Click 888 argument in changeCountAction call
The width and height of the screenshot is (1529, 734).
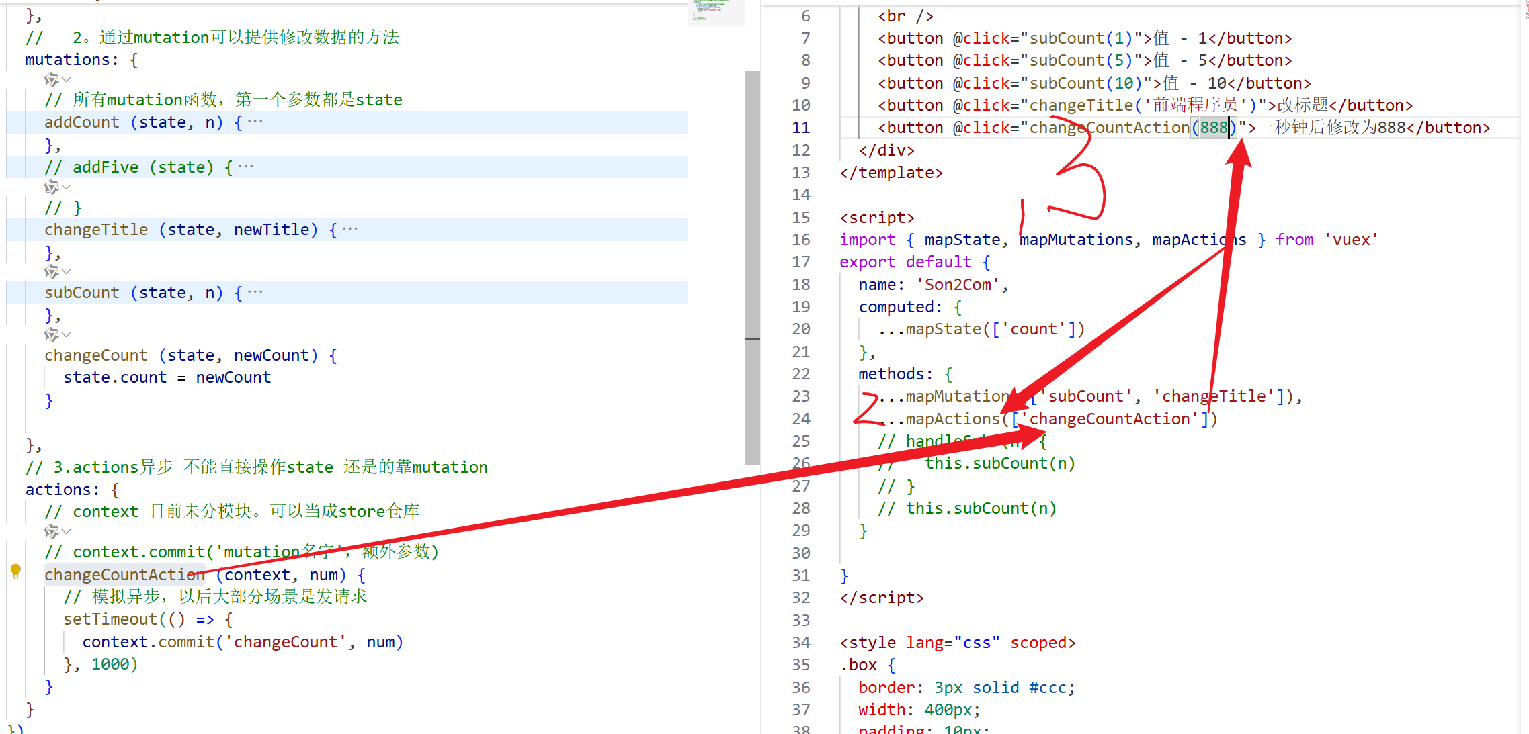(x=1214, y=128)
